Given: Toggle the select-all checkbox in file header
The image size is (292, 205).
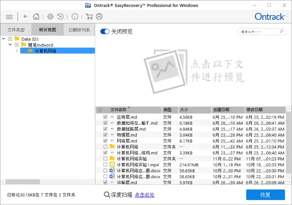Looking at the screenshot, I should coord(100,110).
